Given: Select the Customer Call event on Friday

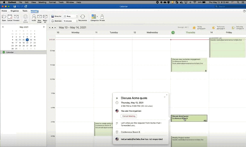Looking at the screenshot, I should tap(227, 47).
